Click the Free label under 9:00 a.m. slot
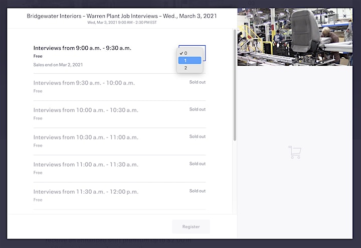Screen dimensions: 361x248 point(38,56)
